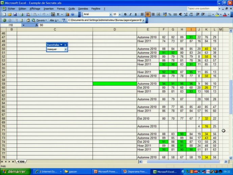Open print preview icon

click(x=28, y=15)
